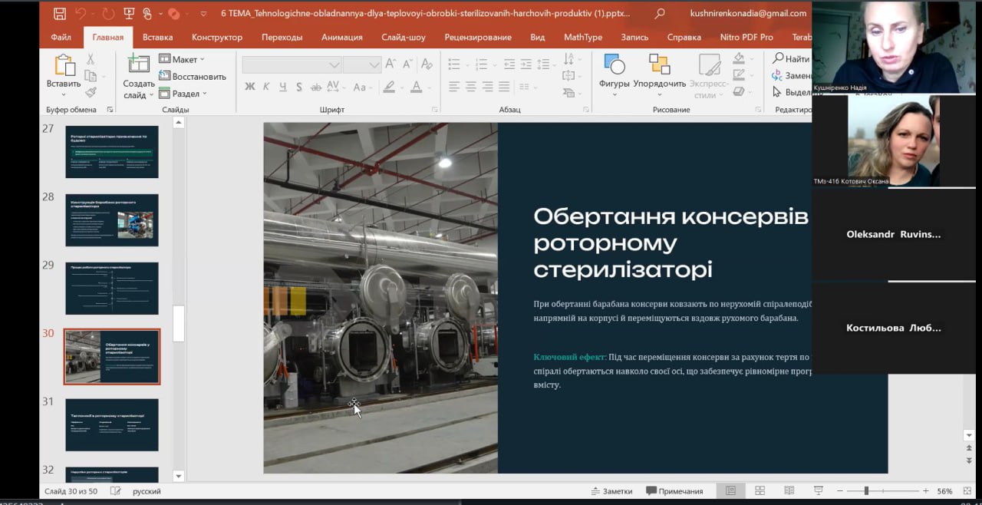982x505 pixels.
Task: Open the Вставка ribbon tab
Action: pos(157,37)
